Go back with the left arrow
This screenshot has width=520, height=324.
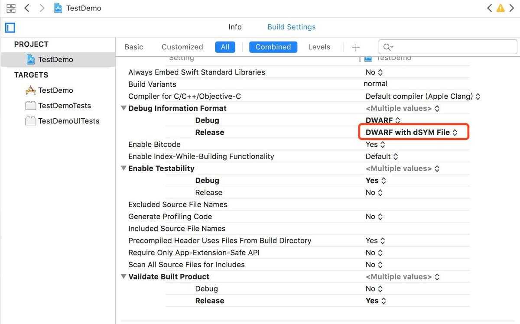point(27,8)
